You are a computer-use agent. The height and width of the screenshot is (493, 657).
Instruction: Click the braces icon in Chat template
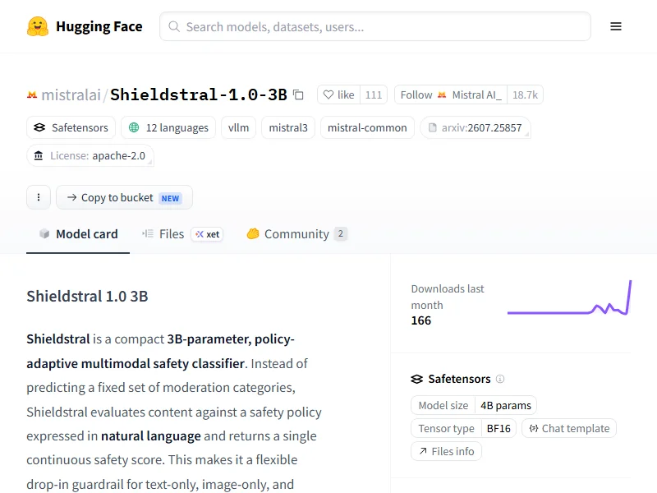tap(533, 428)
